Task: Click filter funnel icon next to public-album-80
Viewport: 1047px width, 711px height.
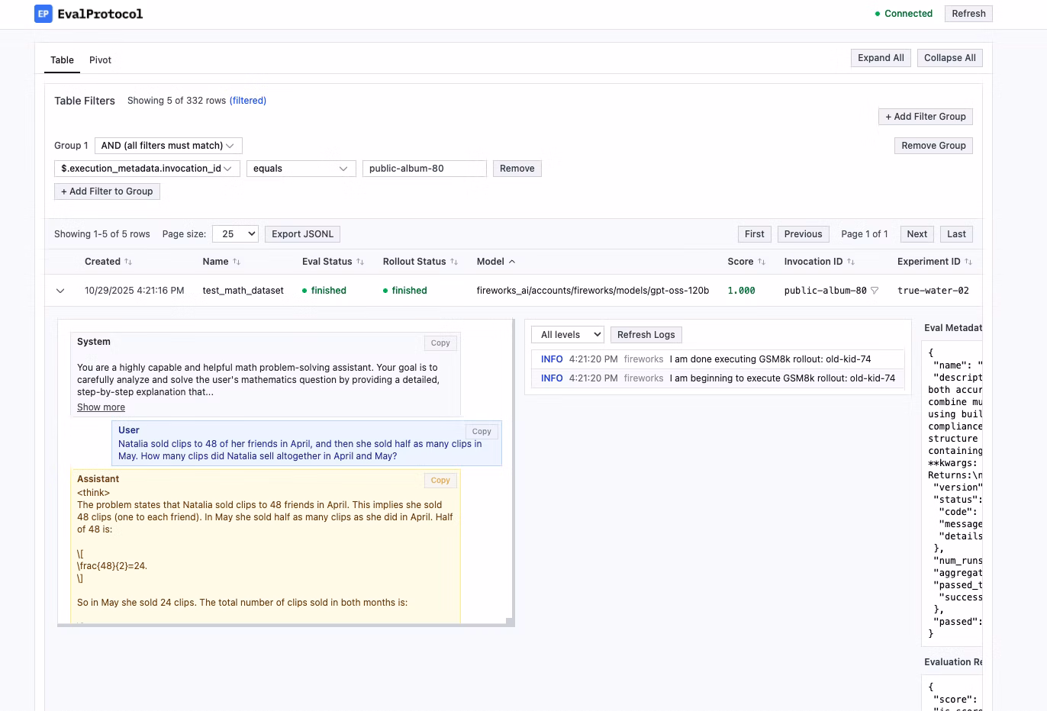Action: pos(875,291)
